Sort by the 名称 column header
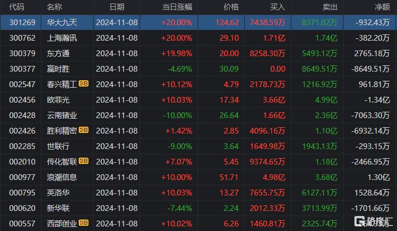This screenshot has height=231, width=397. pos(54,7)
